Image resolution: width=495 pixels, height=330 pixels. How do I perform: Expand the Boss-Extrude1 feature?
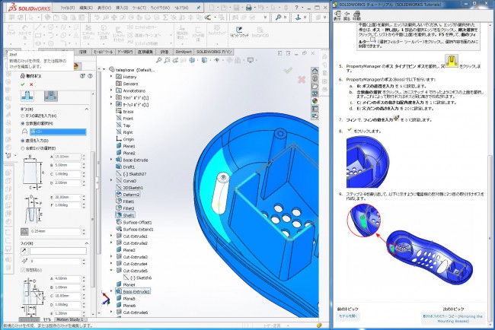(111, 291)
